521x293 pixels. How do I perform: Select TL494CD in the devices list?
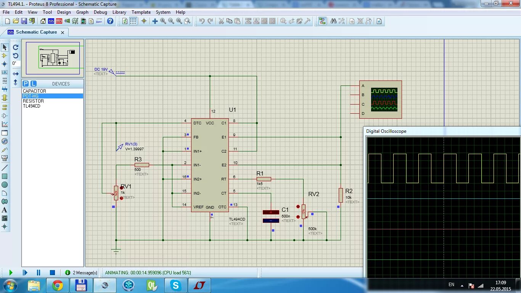click(53, 106)
